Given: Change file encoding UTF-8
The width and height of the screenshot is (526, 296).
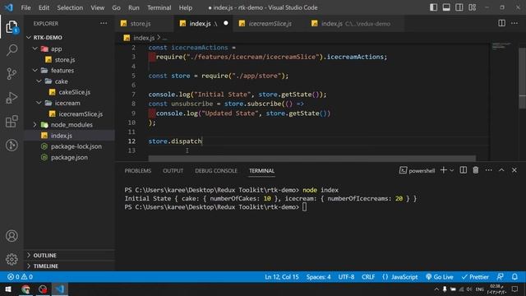Looking at the screenshot, I should point(346,277).
